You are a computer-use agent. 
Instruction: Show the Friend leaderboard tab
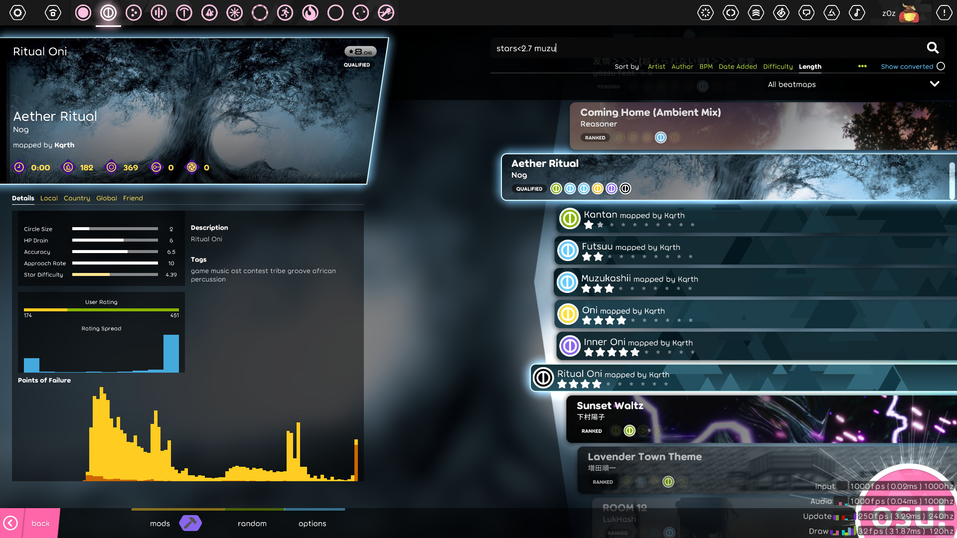click(x=133, y=198)
